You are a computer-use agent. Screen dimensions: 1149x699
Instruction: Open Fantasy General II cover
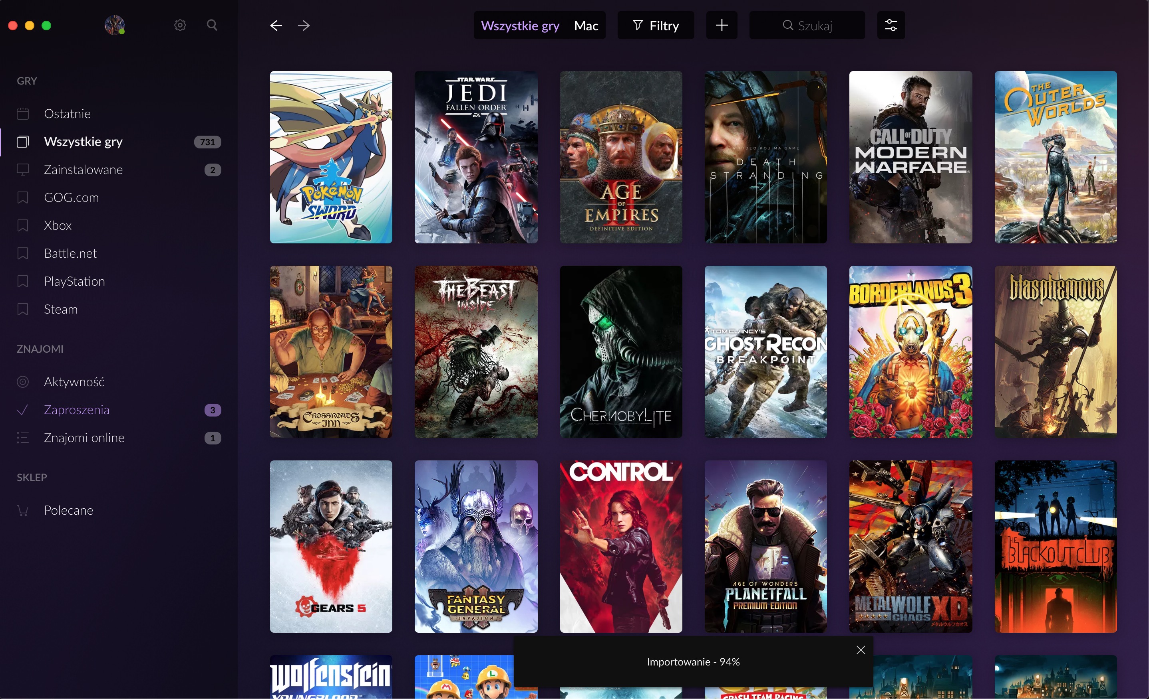pyautogui.click(x=476, y=546)
